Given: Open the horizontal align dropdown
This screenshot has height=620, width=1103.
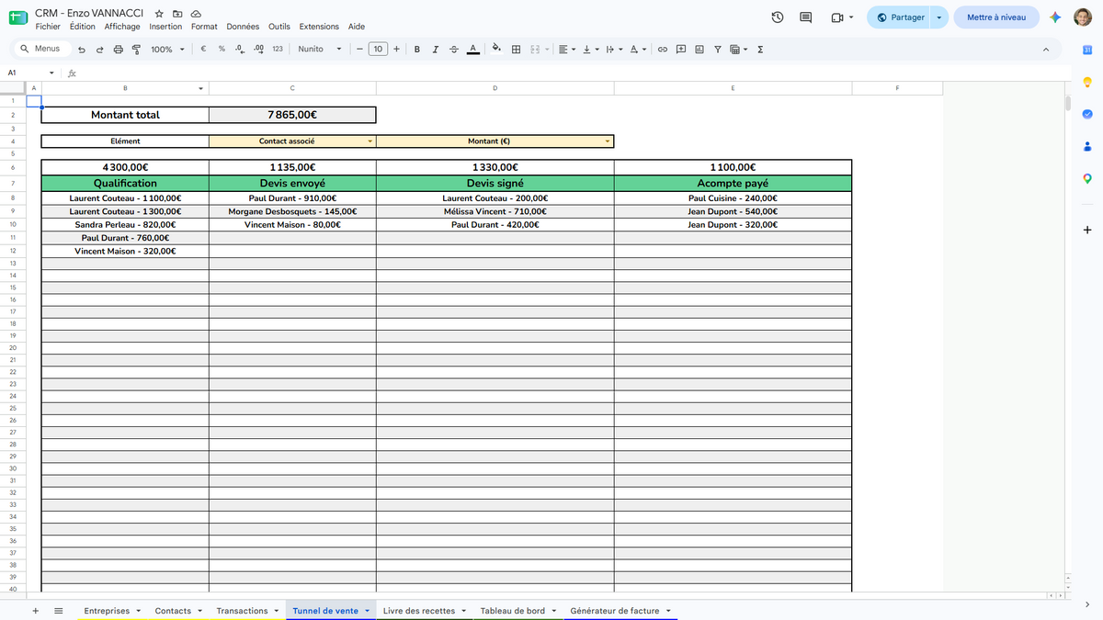Looking at the screenshot, I should point(567,49).
